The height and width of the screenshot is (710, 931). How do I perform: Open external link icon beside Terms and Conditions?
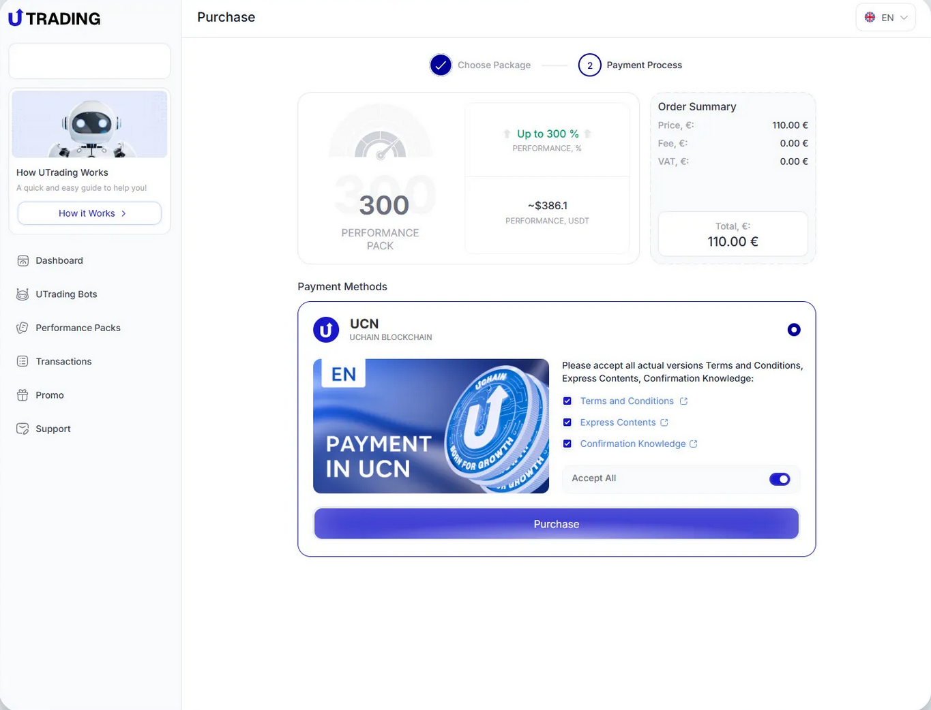683,401
